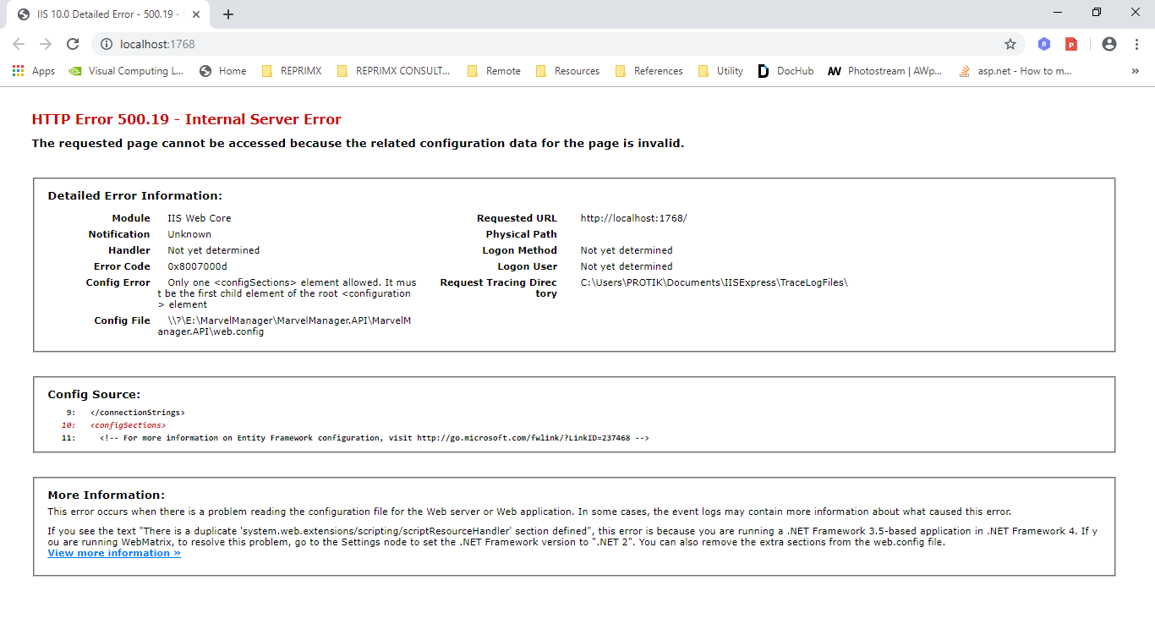The image size is (1155, 624).
Task: Open the Resources bookmark folder
Action: point(567,71)
